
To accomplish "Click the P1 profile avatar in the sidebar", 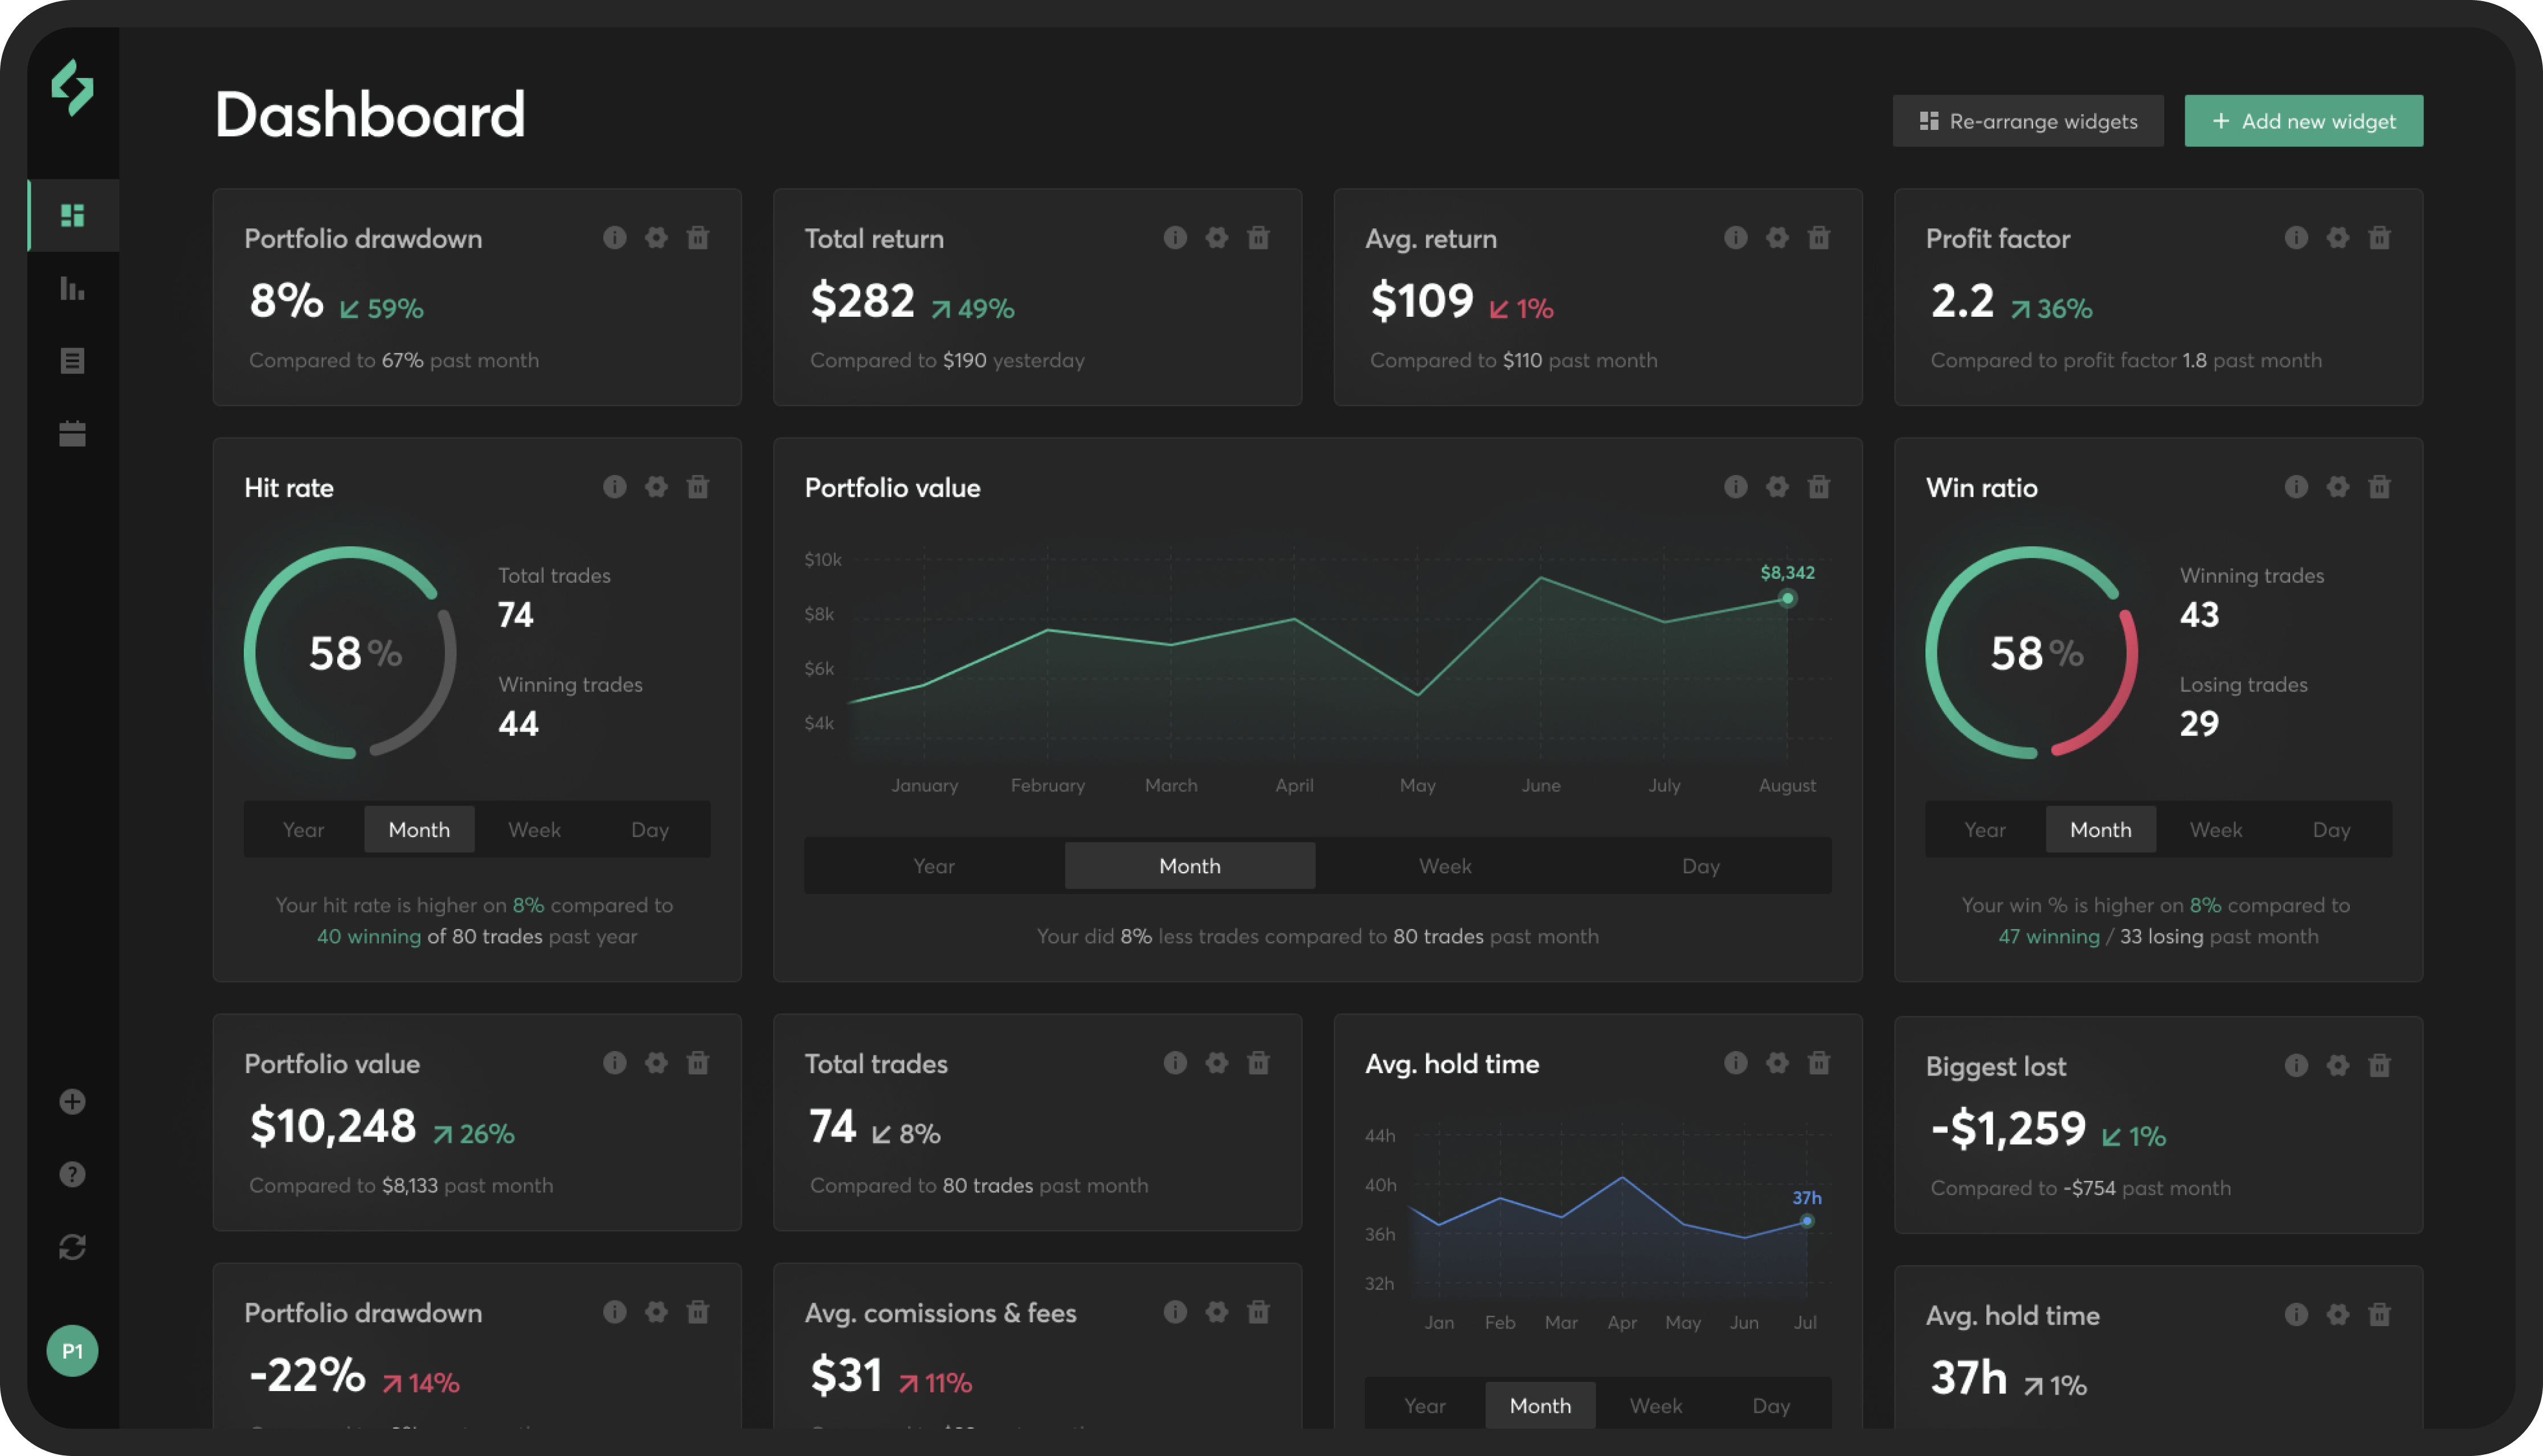I will click(x=72, y=1351).
